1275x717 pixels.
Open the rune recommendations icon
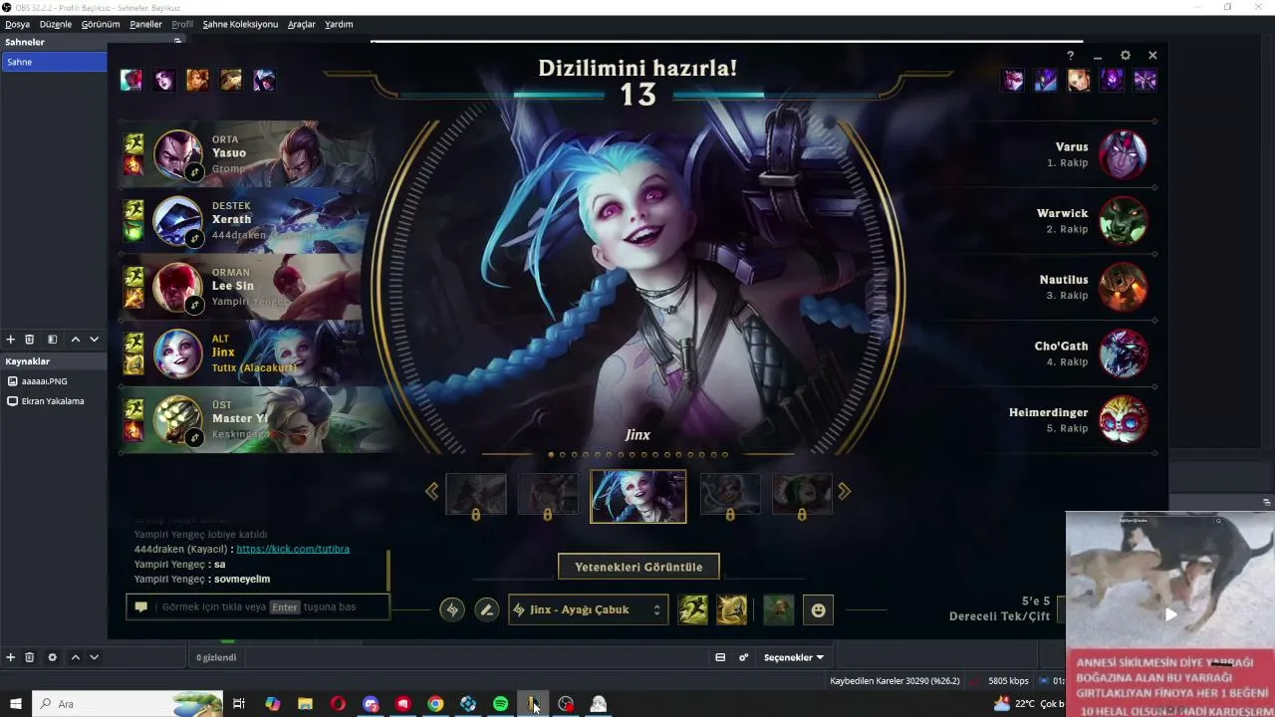click(452, 609)
